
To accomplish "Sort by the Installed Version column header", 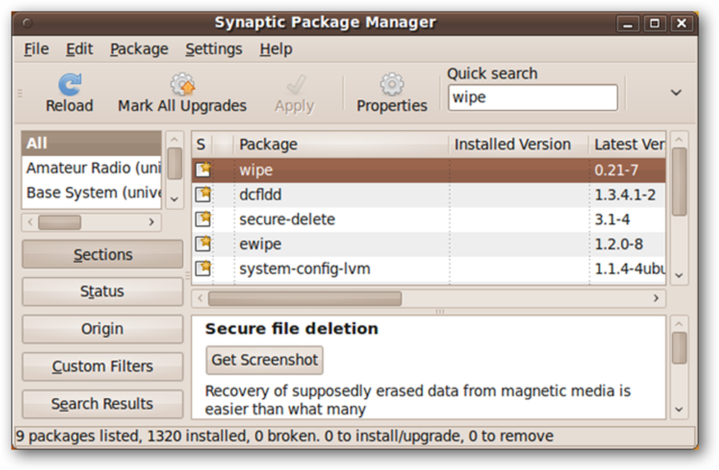I will [518, 144].
